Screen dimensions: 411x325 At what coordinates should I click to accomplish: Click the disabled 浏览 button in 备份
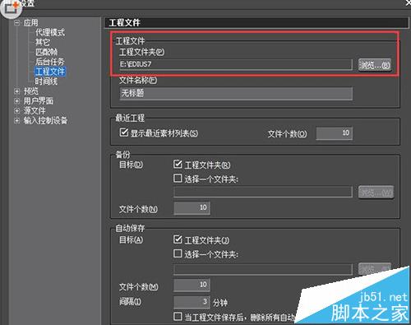click(x=376, y=193)
